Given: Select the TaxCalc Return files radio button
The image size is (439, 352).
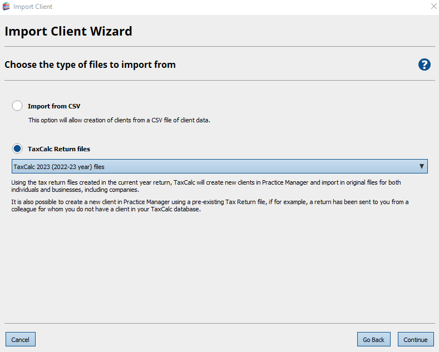Looking at the screenshot, I should click(17, 149).
